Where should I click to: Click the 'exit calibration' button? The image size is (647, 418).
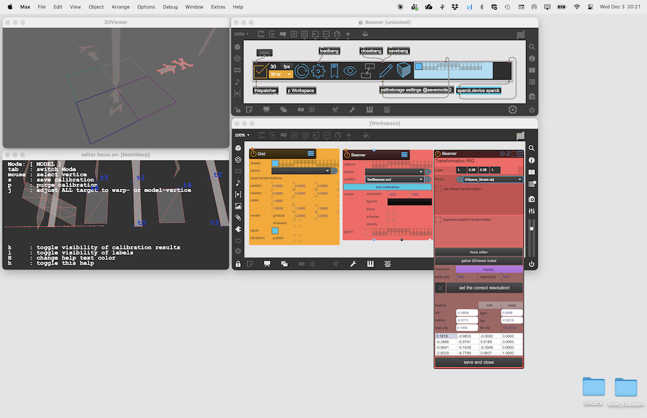tap(387, 186)
